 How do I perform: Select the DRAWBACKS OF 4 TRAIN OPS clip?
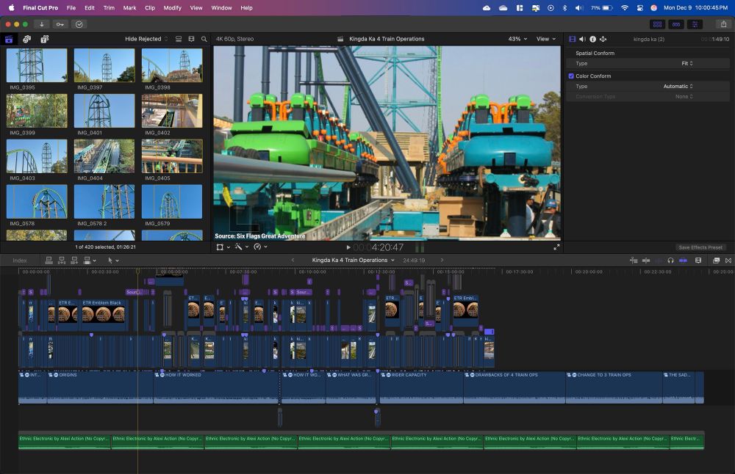[x=514, y=387]
